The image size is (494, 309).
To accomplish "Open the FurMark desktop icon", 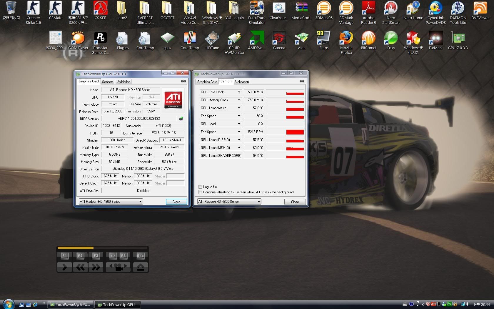I will point(435,41).
